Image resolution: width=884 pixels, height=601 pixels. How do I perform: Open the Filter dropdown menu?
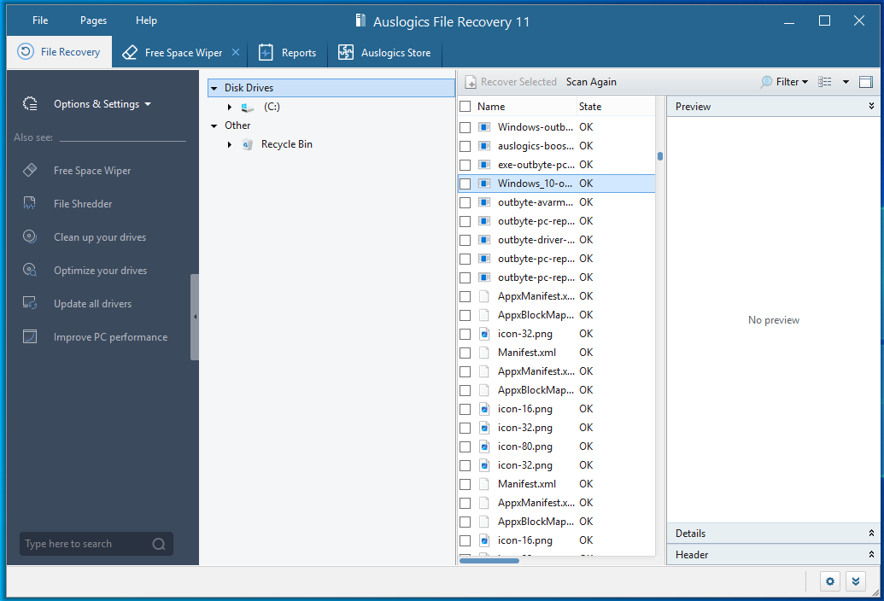(784, 82)
